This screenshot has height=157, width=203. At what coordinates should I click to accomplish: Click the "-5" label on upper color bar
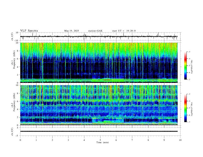click(x=189, y=66)
